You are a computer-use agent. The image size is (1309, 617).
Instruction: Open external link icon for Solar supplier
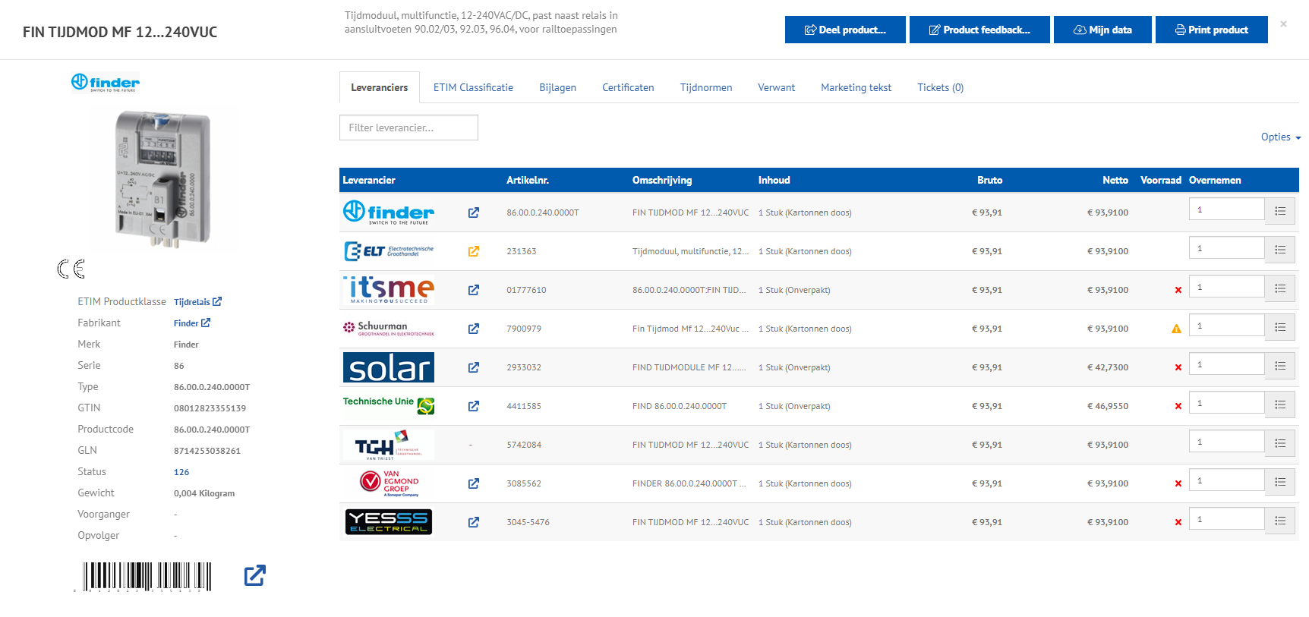tap(473, 367)
